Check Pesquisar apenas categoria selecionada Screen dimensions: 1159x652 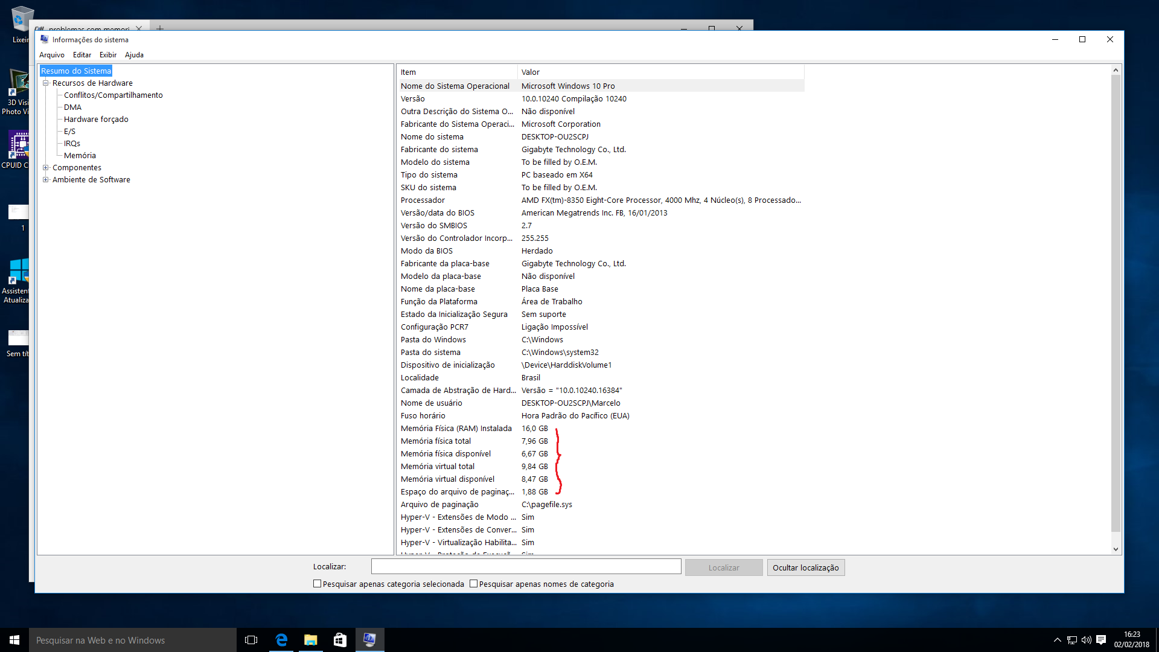(x=317, y=584)
